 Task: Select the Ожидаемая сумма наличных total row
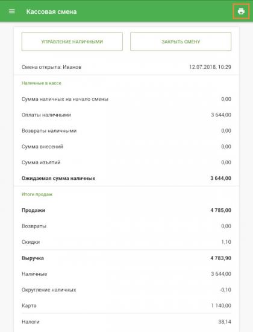(x=126, y=178)
